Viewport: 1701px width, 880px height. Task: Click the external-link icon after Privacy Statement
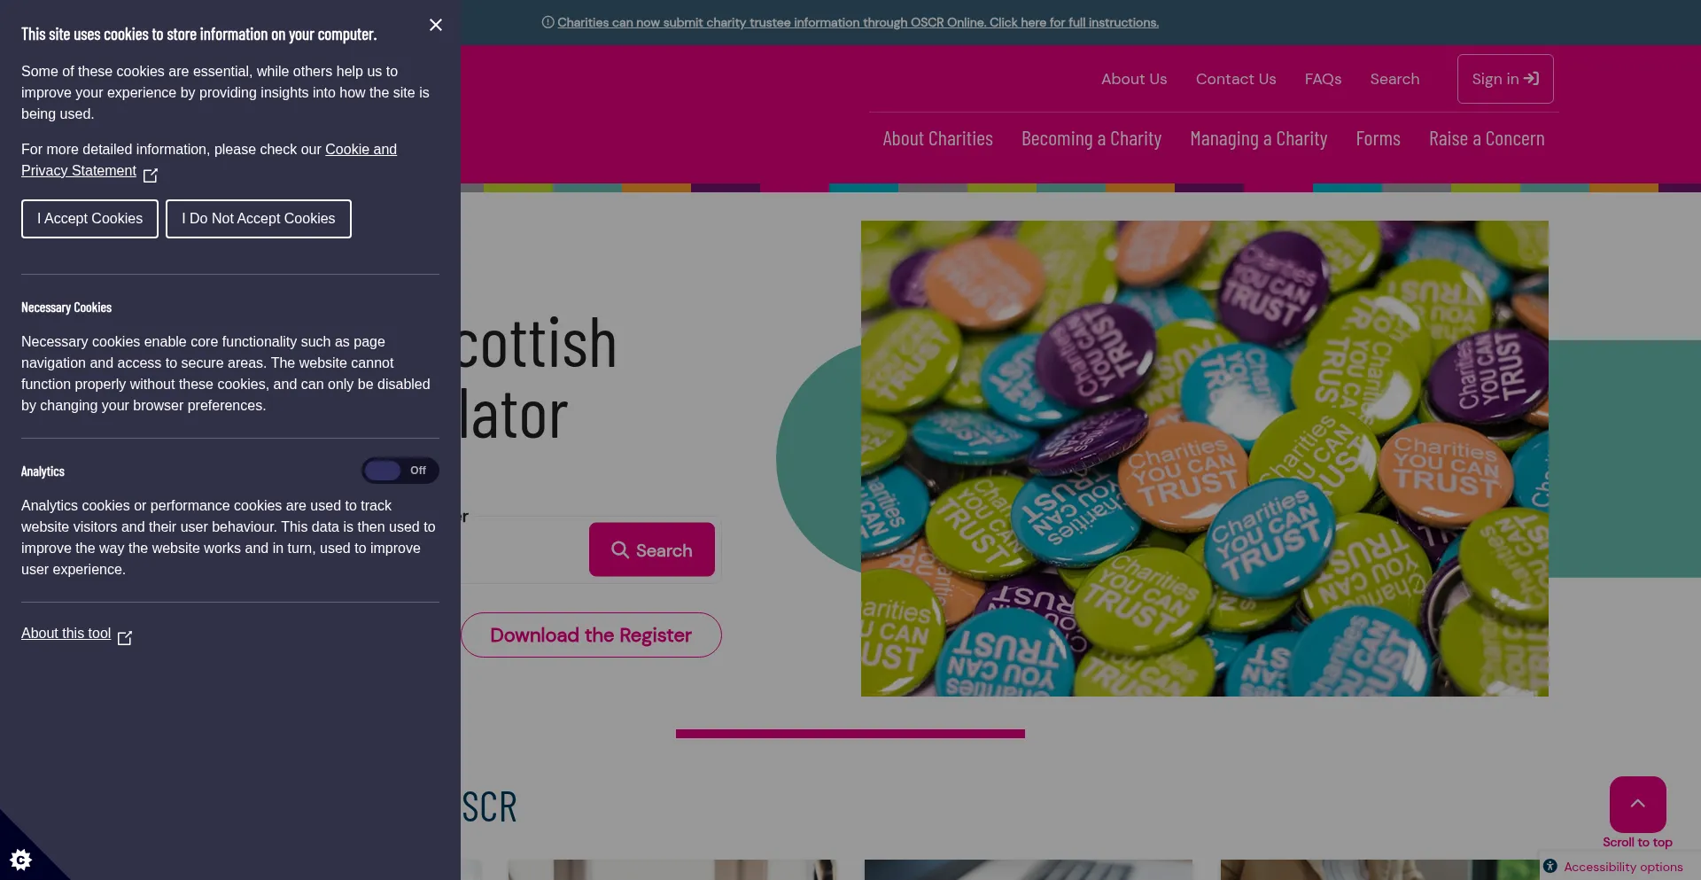pyautogui.click(x=151, y=175)
